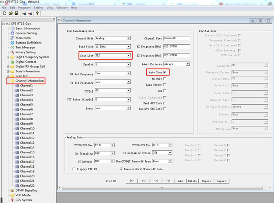274x203 pixels.
Task: Click the Export button
Action: (206, 181)
